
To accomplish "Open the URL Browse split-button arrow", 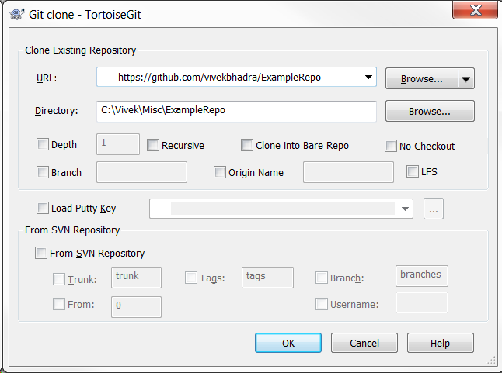I will click(x=465, y=78).
